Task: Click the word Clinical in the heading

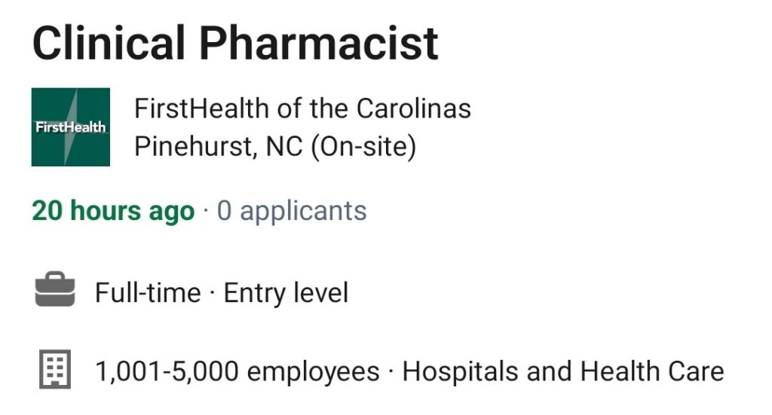Action: (109, 43)
